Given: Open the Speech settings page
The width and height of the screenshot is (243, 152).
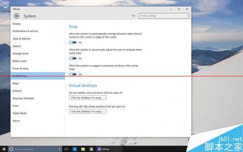Looking at the screenshot, I should coord(38,46).
